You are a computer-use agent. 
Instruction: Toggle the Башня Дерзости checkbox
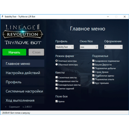tap(93, 64)
